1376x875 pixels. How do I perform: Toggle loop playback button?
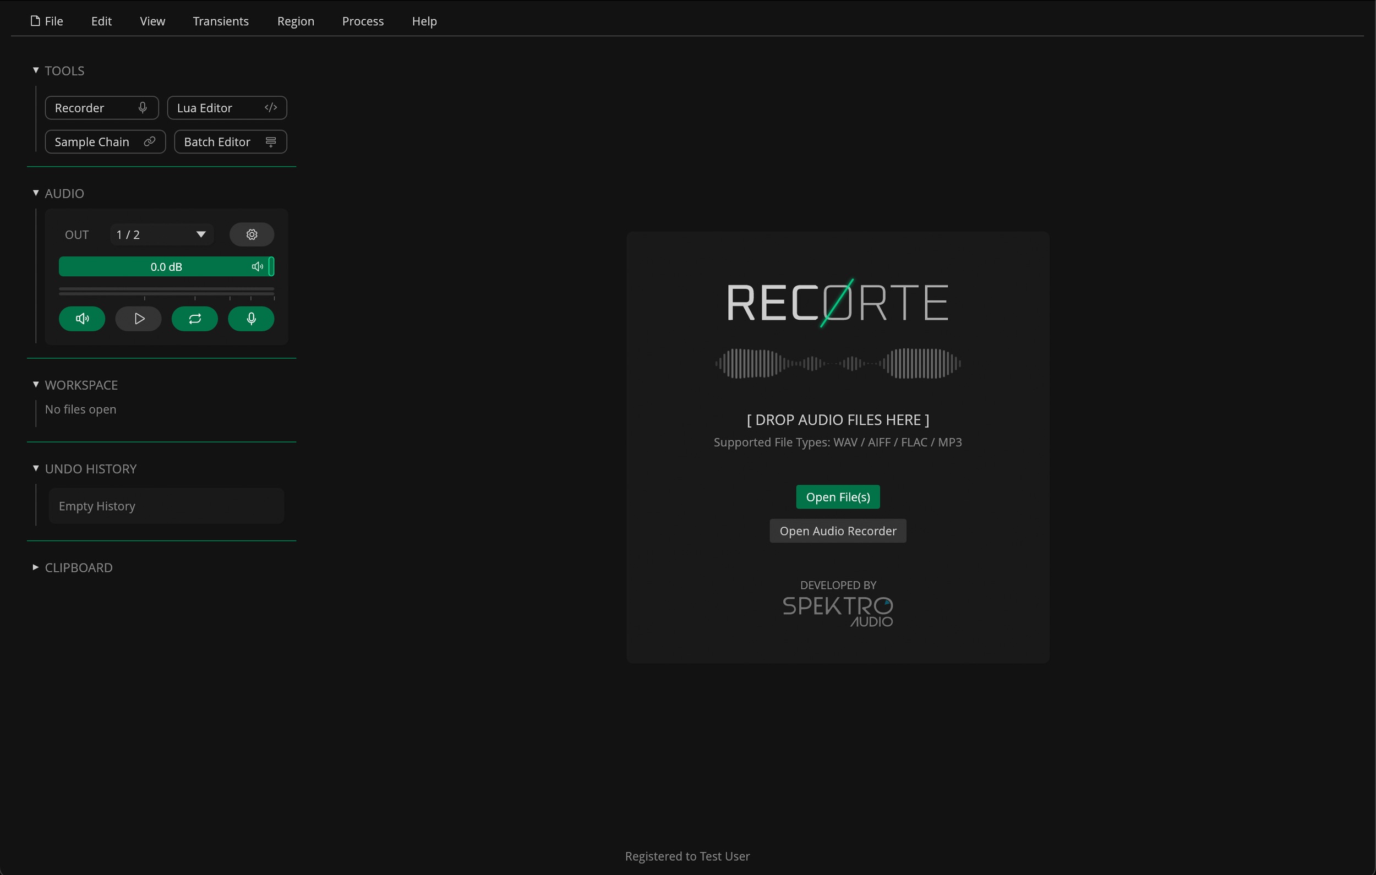194,319
